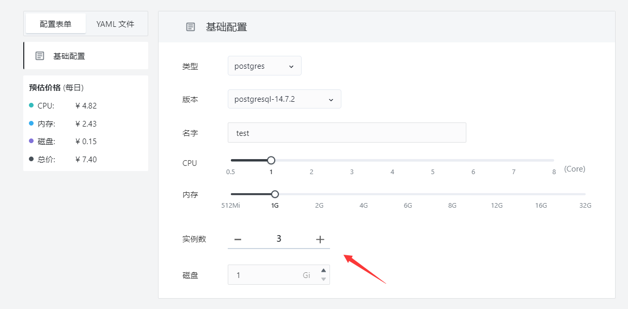
Task: Open the 类型 postgres dropdown
Action: (x=264, y=66)
